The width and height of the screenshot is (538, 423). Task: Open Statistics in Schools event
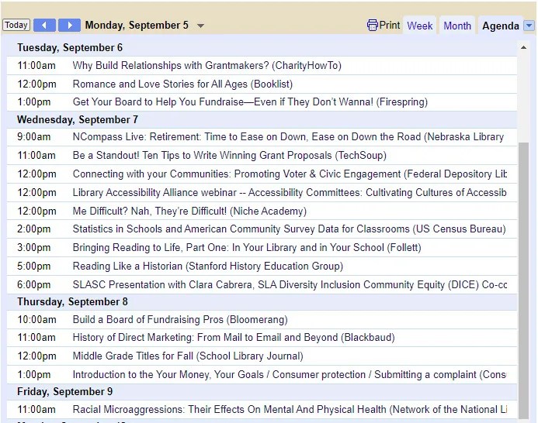click(290, 229)
